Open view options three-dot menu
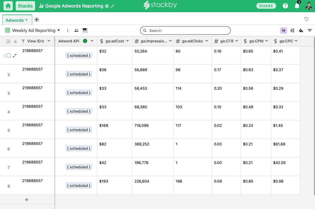Screen dimensions: 315x209 click(67, 30)
